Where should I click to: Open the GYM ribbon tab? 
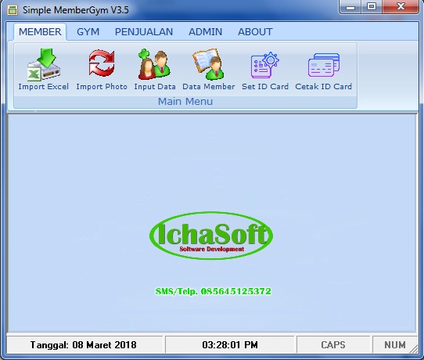click(88, 32)
